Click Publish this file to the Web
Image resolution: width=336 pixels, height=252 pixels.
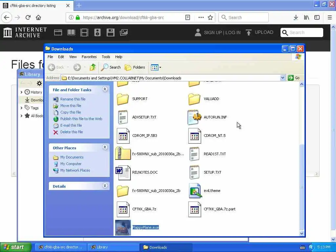81,119
